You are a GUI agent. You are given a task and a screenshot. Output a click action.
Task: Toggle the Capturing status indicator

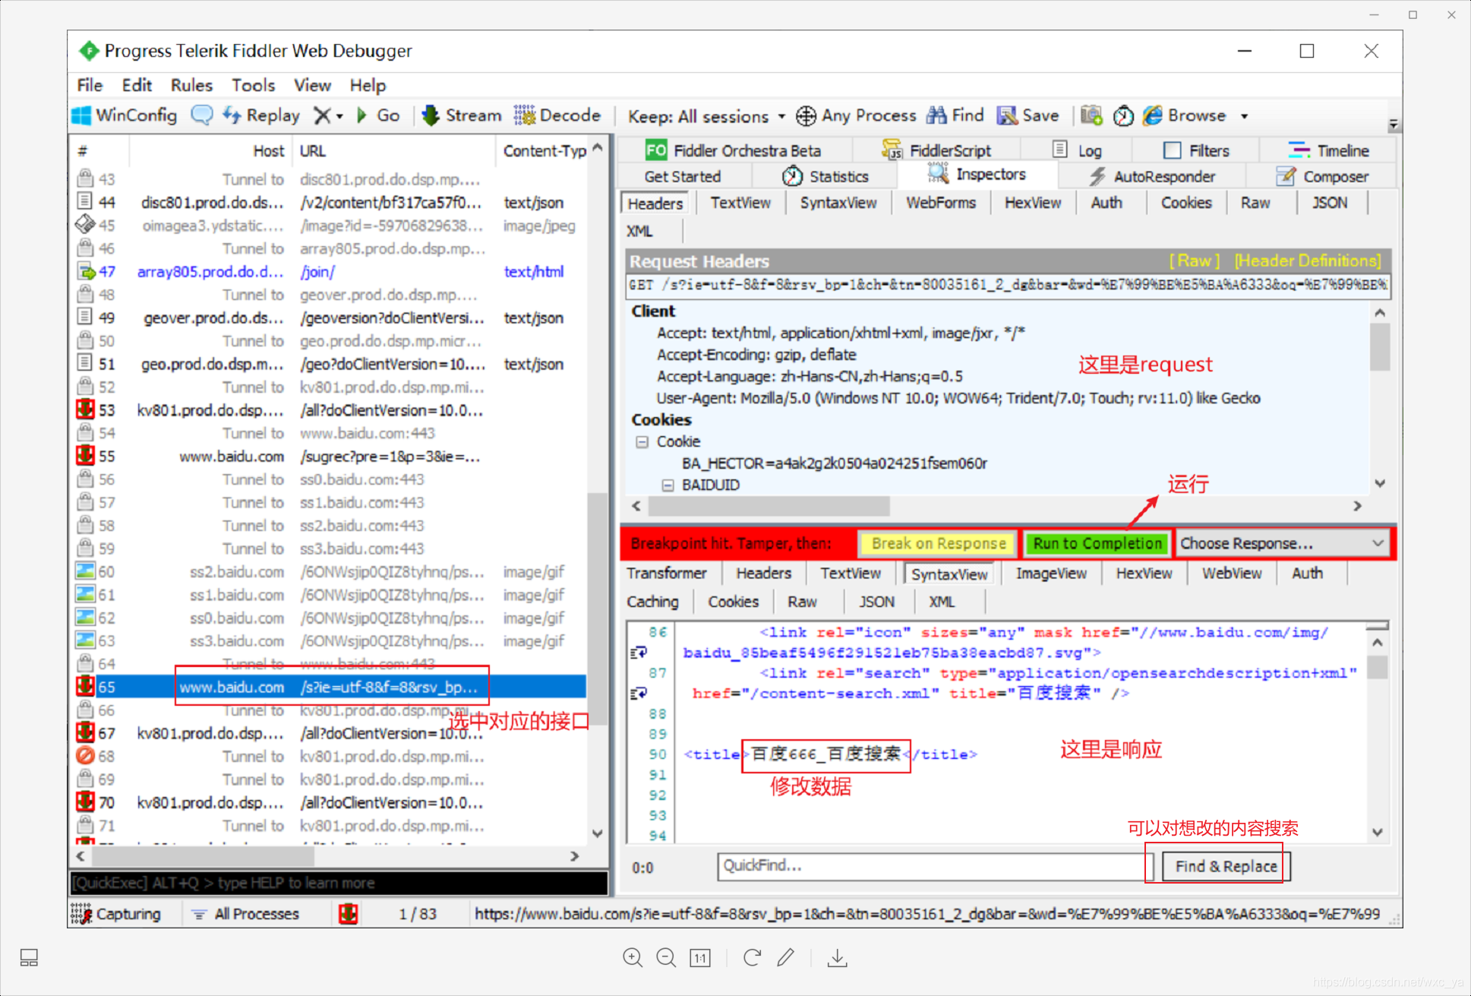[116, 914]
